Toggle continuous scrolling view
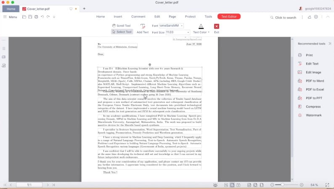 (x=226, y=185)
